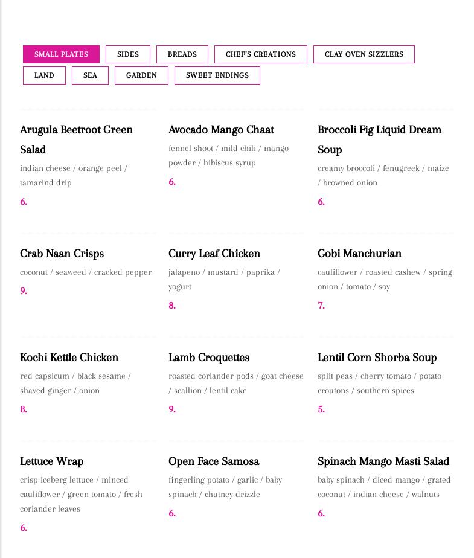Click the Lamb Croquettes heading
The width and height of the screenshot is (474, 558).
(x=209, y=358)
